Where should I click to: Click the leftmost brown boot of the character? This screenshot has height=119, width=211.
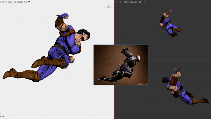[x=10, y=74]
